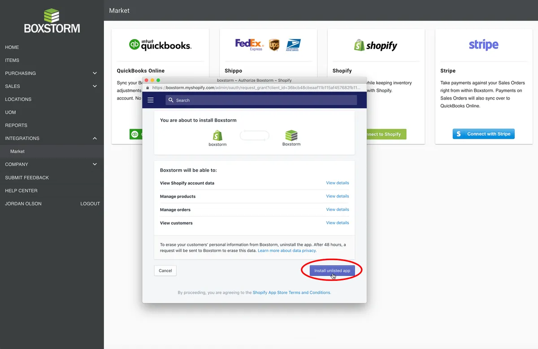Click 'You are about to install Boxstorm' heading
The image size is (538, 349).
pos(198,120)
